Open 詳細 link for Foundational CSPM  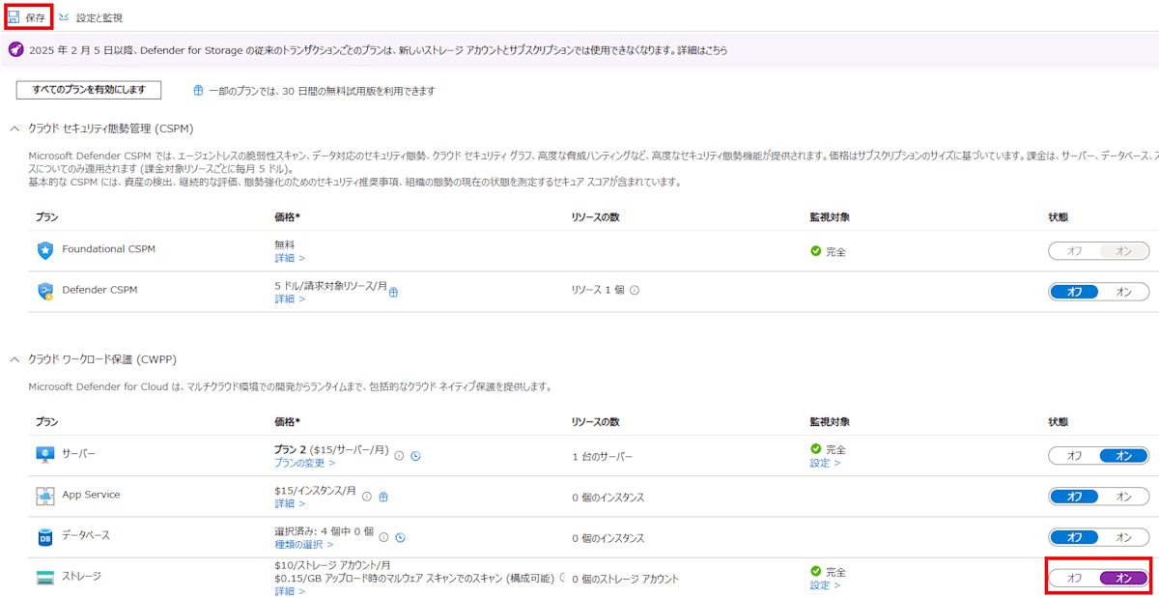[x=290, y=258]
